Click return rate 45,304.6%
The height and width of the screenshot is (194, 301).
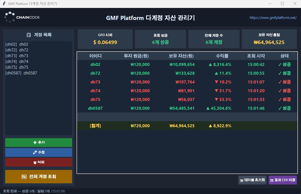(219, 108)
